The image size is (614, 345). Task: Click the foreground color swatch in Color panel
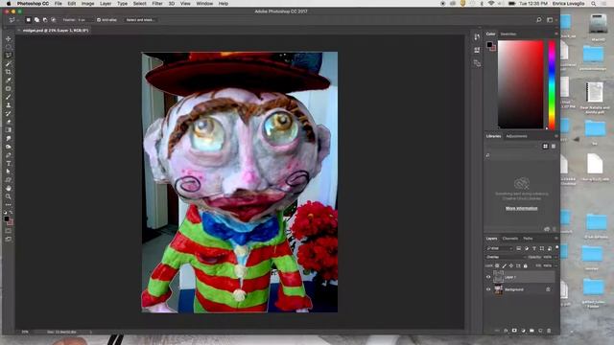(489, 45)
